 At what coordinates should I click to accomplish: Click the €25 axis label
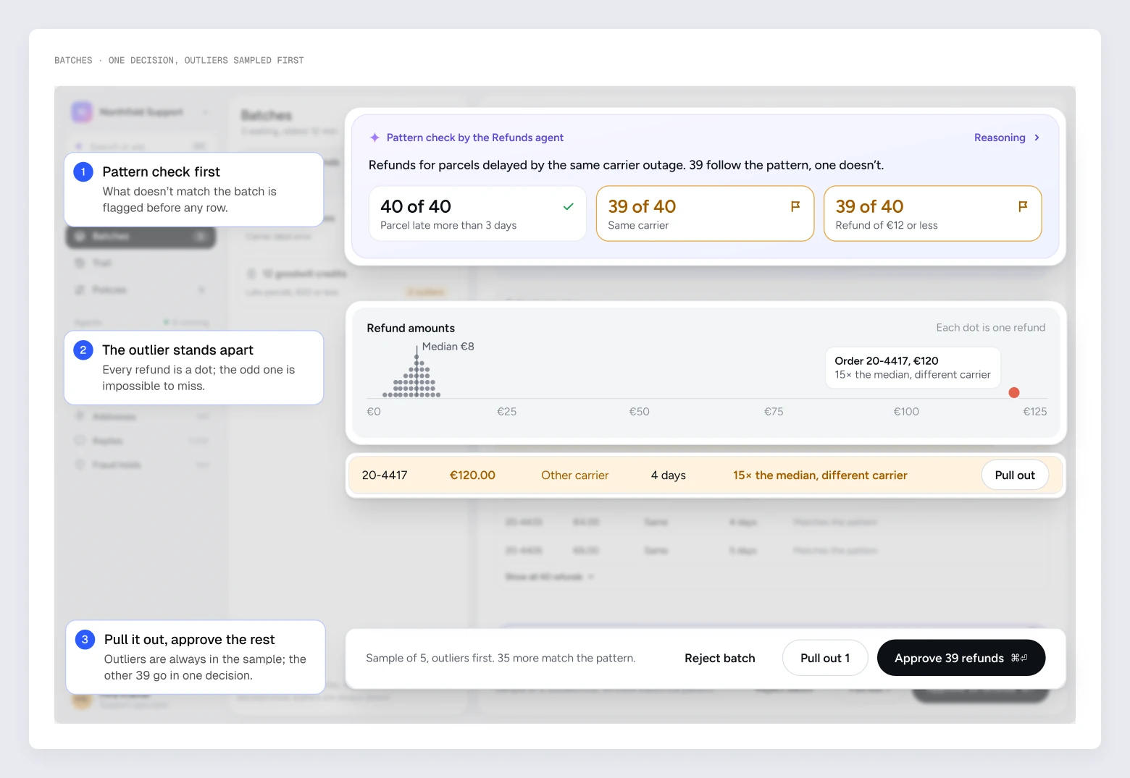point(506,412)
